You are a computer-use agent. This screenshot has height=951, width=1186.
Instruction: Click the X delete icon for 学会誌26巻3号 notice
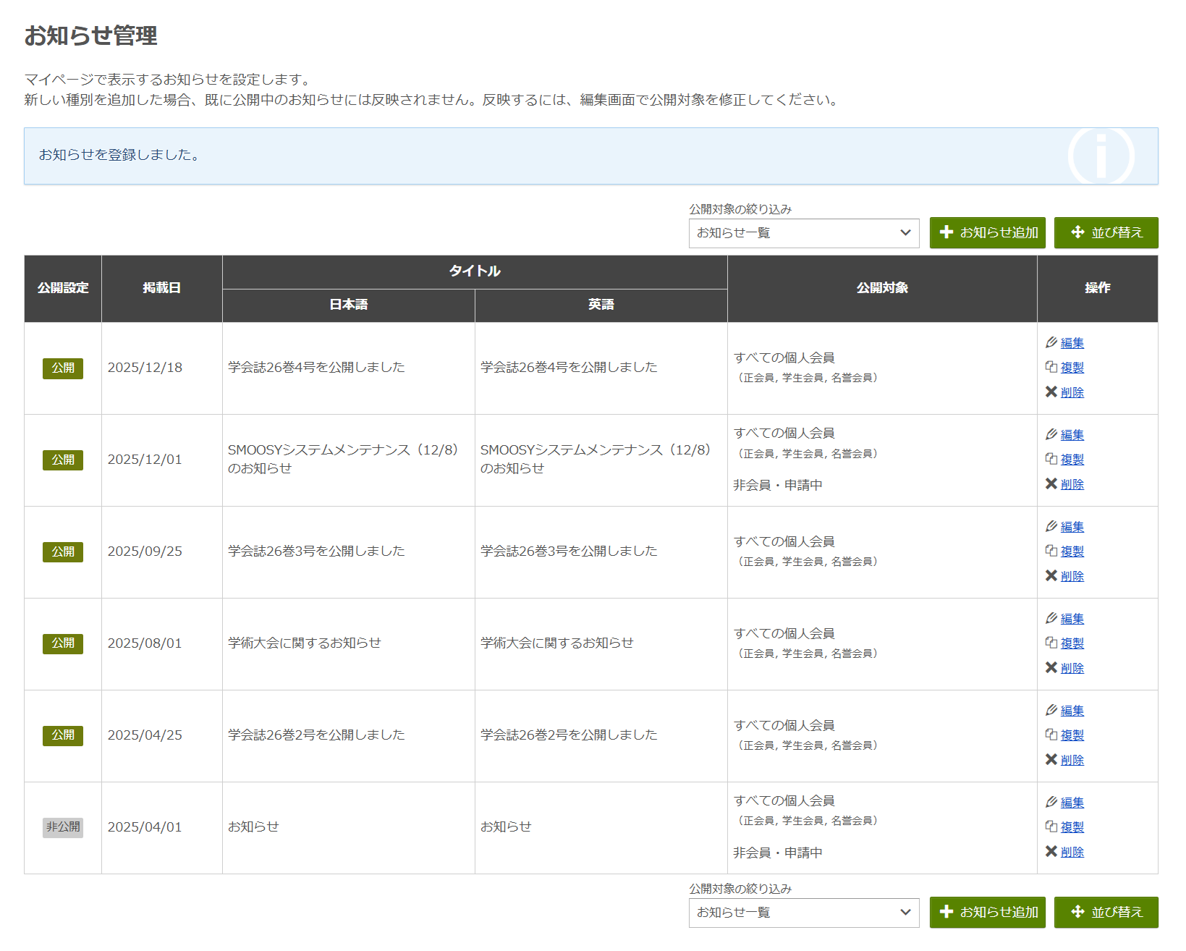click(x=1053, y=576)
